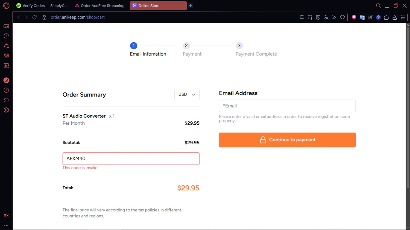Bookmark page with the heart icon
This screenshot has width=410, height=230.
[342, 17]
